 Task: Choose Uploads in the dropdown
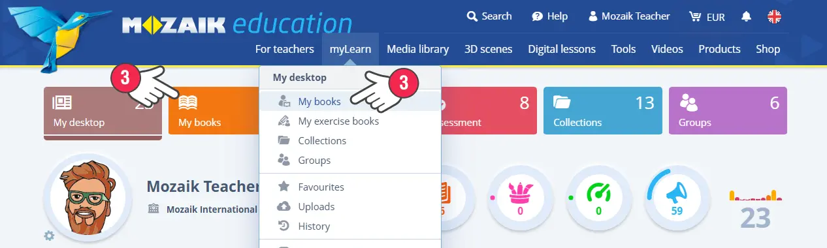pos(350,206)
